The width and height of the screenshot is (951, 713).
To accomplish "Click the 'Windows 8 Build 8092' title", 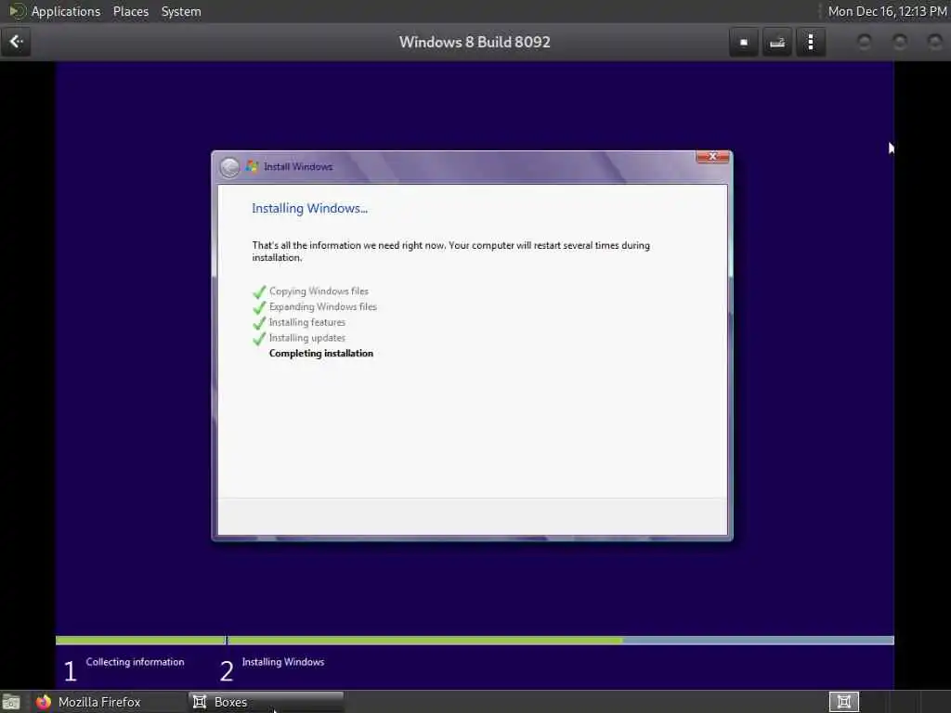I will tap(475, 42).
